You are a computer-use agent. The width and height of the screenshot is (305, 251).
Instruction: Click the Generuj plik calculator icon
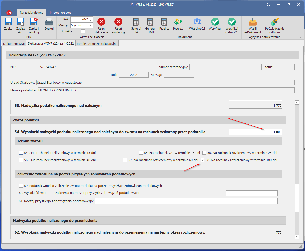pos(136,22)
